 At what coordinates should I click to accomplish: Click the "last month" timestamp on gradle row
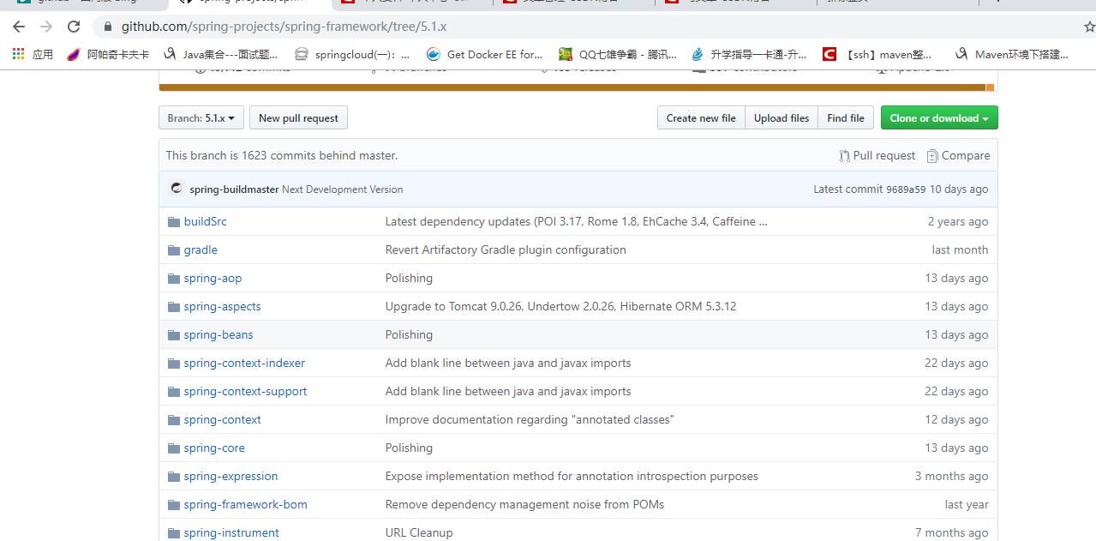coord(960,249)
